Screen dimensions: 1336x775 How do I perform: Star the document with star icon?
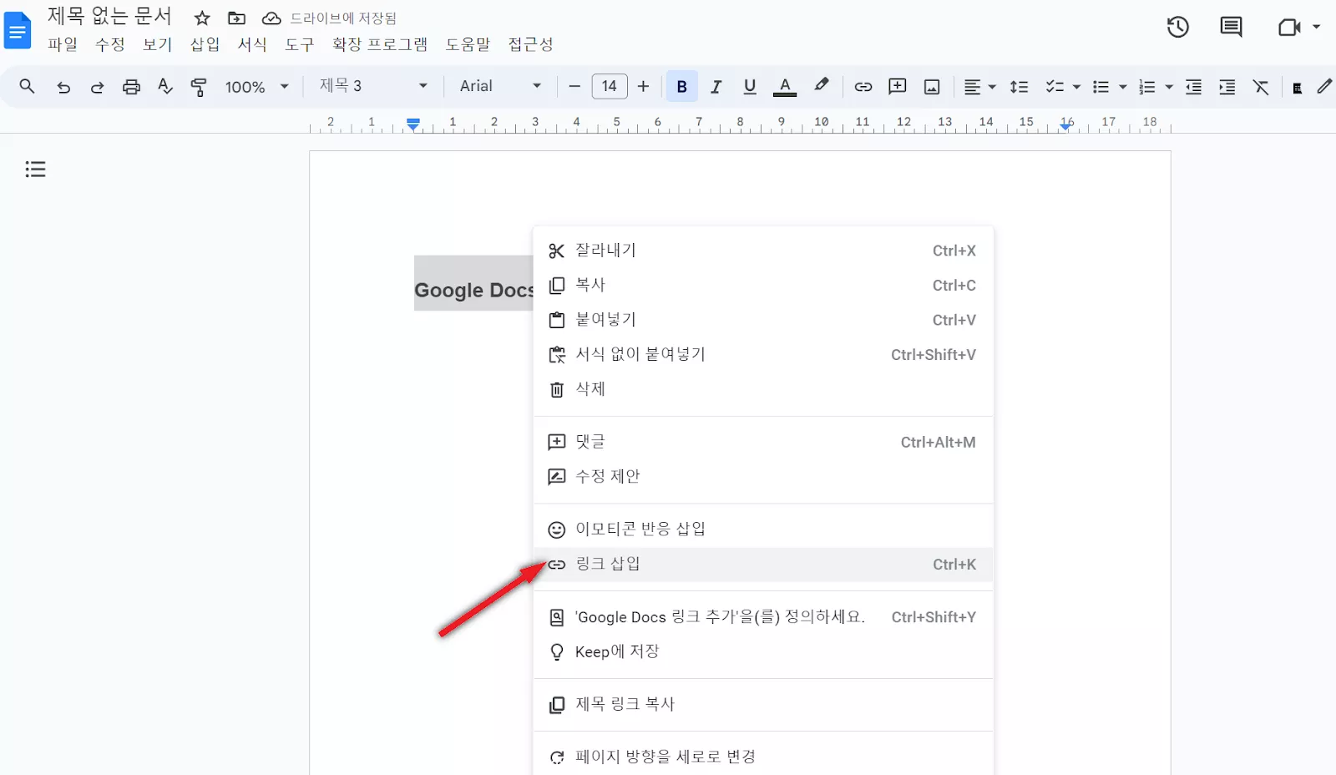point(202,18)
